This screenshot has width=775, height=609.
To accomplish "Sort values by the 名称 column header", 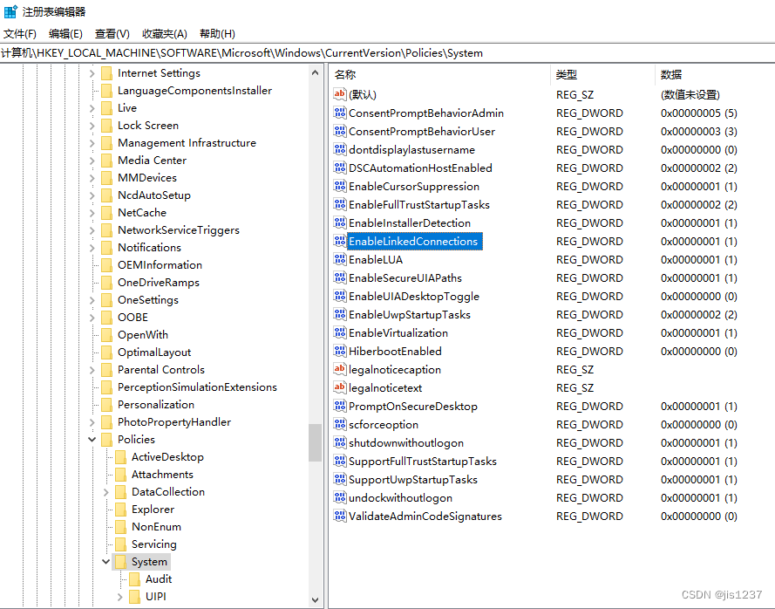I will 439,74.
